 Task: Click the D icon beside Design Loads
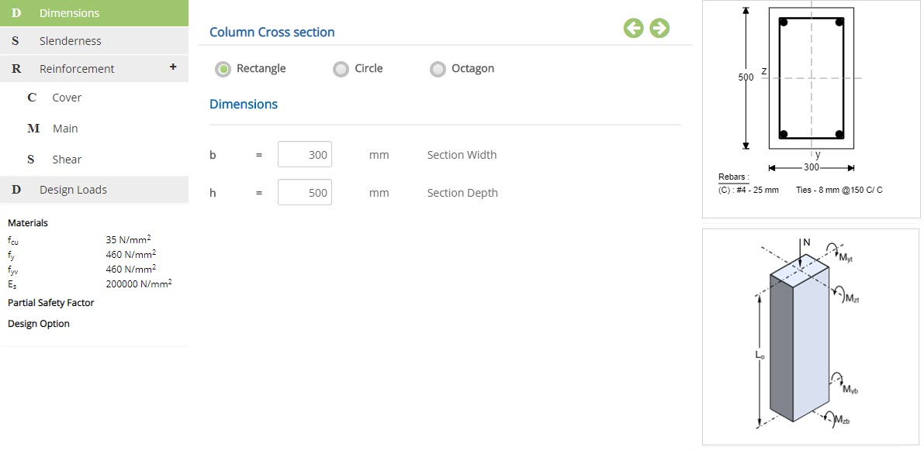16,190
